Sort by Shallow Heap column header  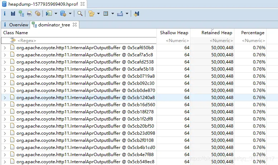(x=174, y=33)
